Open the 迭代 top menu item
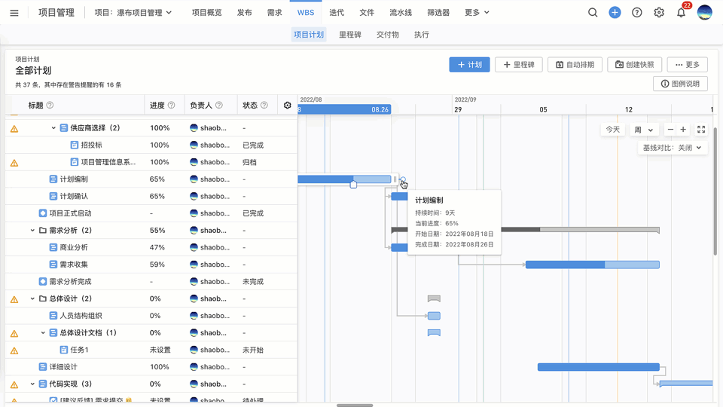 [x=337, y=13]
